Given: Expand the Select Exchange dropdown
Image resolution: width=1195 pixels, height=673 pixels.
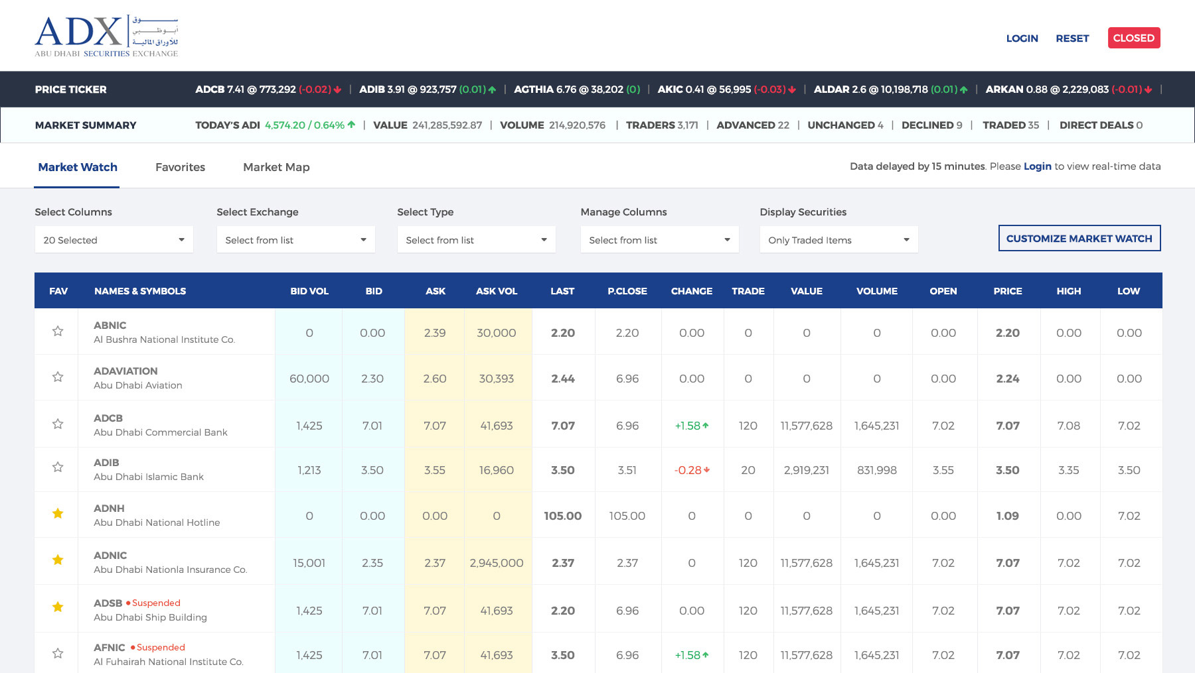Looking at the screenshot, I should pos(295,240).
